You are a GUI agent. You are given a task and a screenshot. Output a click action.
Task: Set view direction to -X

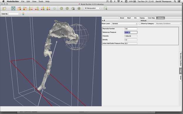25,8
